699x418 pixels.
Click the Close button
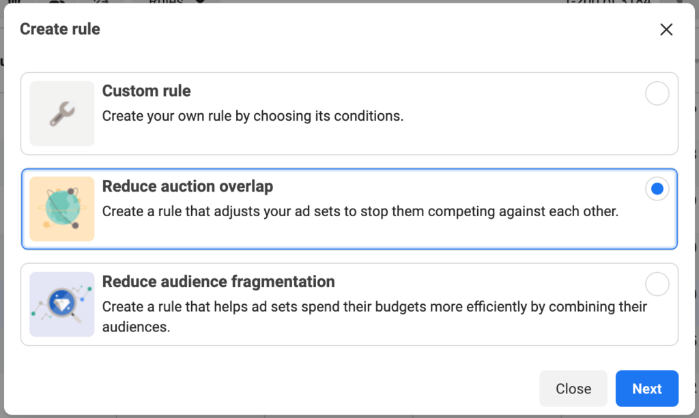click(x=573, y=389)
